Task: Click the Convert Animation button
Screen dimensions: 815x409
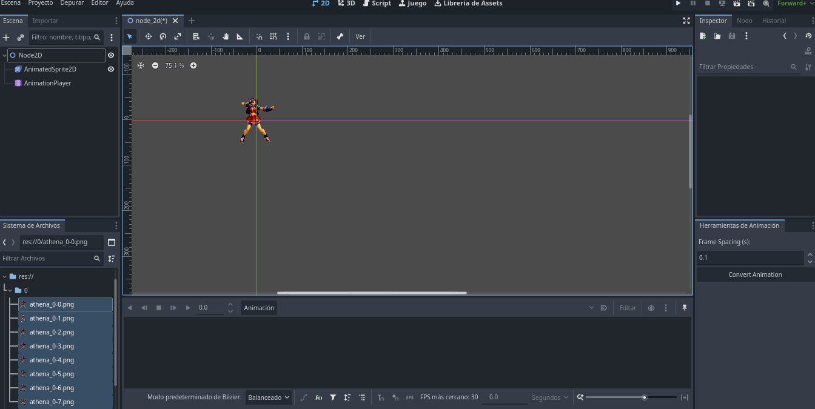Action: pyautogui.click(x=755, y=274)
